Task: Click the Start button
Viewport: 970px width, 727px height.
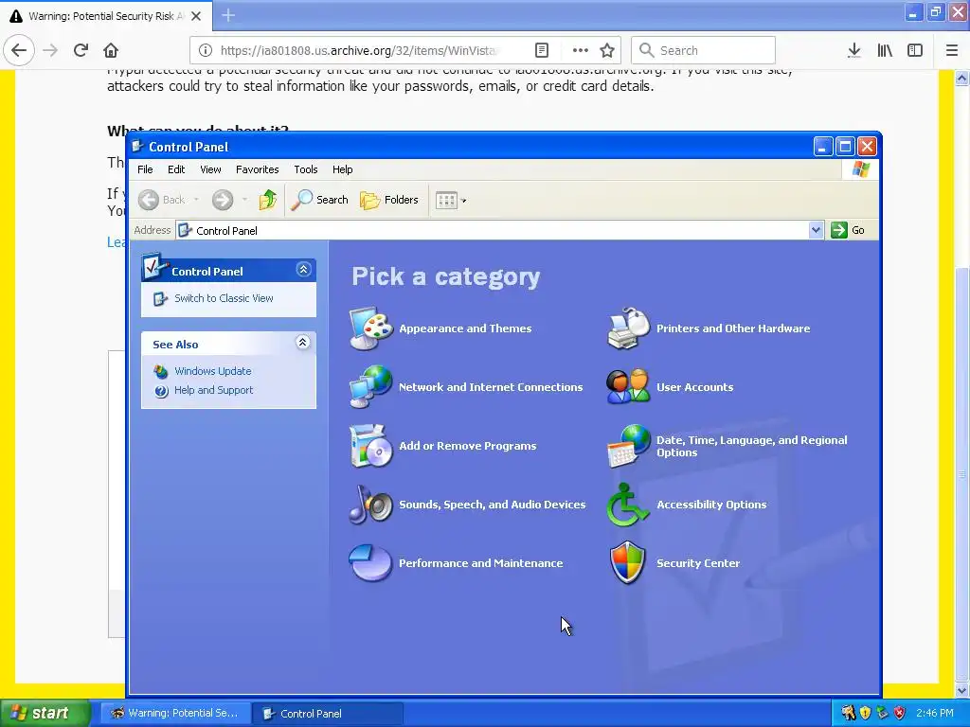Action: pyautogui.click(x=45, y=713)
